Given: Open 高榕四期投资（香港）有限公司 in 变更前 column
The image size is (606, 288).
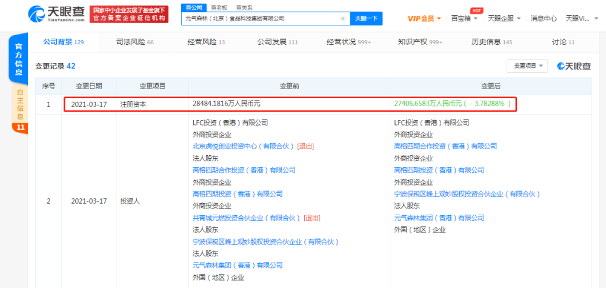Looking at the screenshot, I should pos(238,194).
